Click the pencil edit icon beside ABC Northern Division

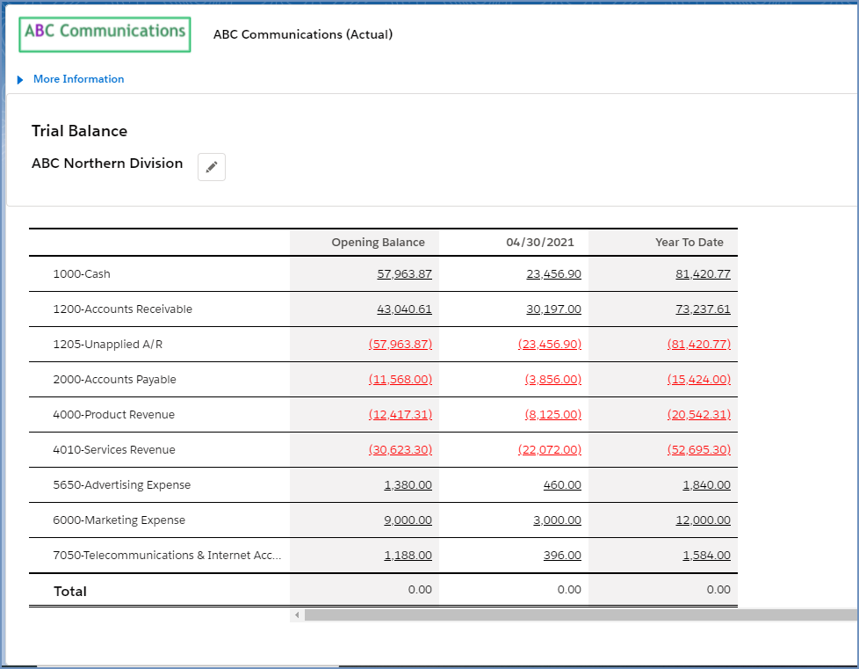click(212, 167)
